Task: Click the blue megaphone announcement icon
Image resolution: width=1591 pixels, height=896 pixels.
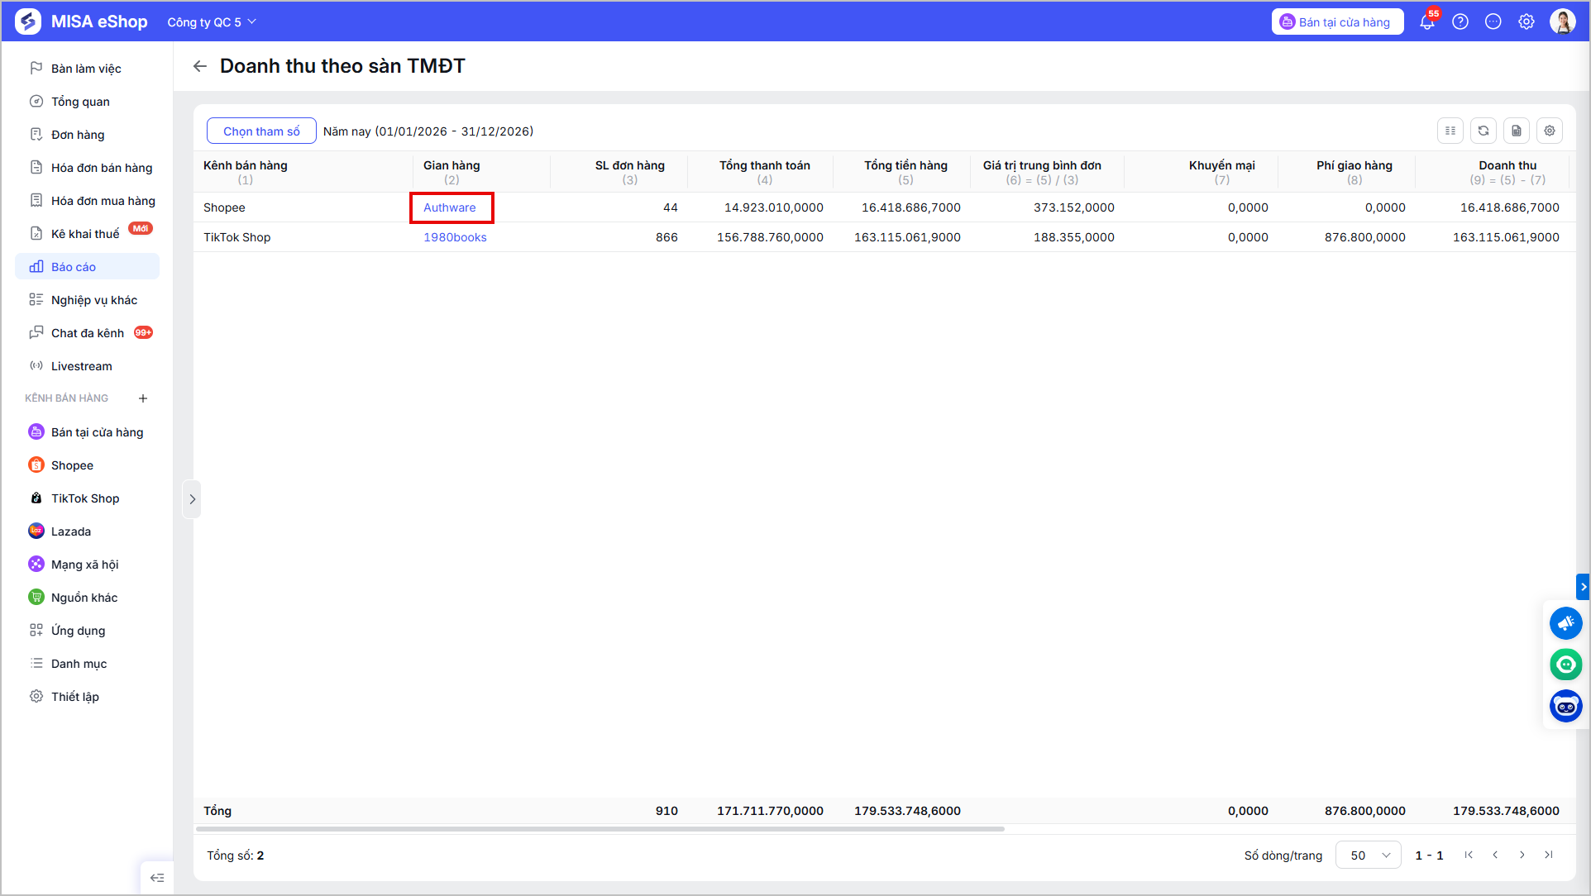Action: click(1566, 623)
